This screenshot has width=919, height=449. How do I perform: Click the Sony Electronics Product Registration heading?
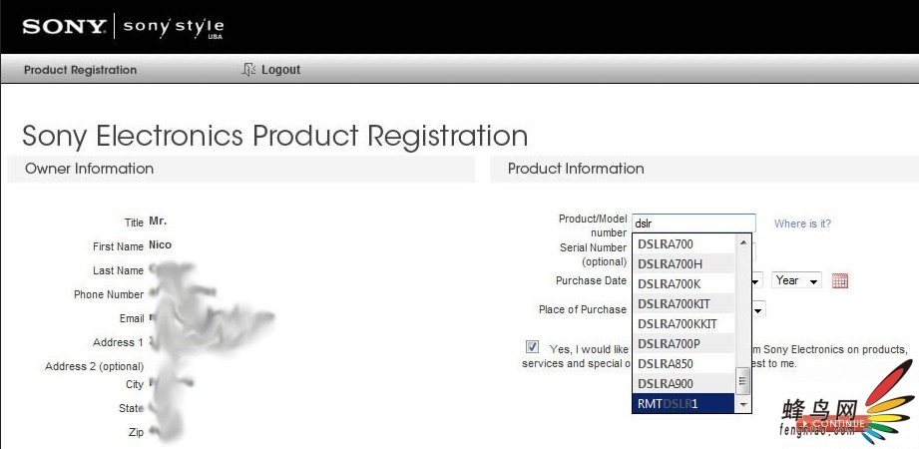(x=274, y=136)
